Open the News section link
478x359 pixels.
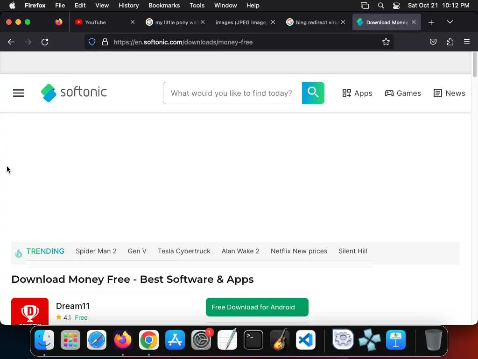point(450,93)
